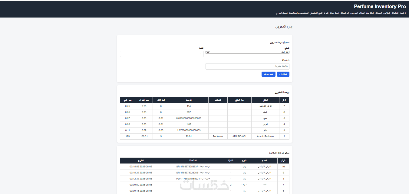The height and width of the screenshot is (194, 409).
Task: Click the Perfume Inventory Pro title
Action: pyautogui.click(x=380, y=6)
